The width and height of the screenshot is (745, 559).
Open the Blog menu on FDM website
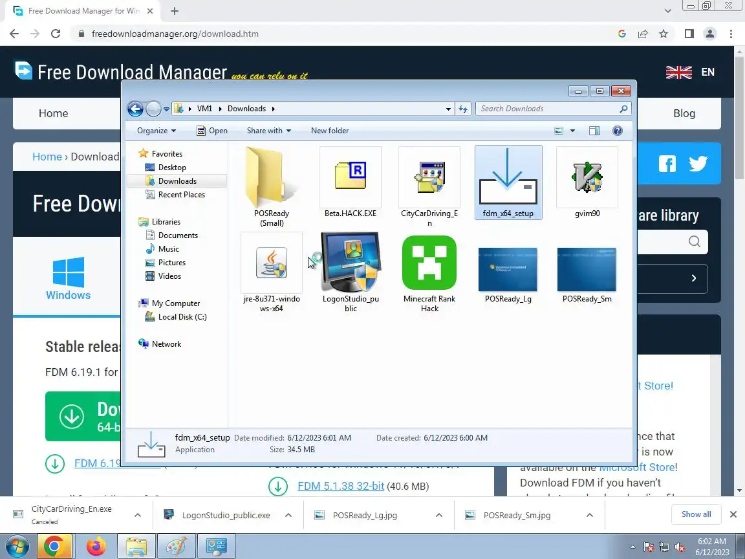[x=684, y=113]
